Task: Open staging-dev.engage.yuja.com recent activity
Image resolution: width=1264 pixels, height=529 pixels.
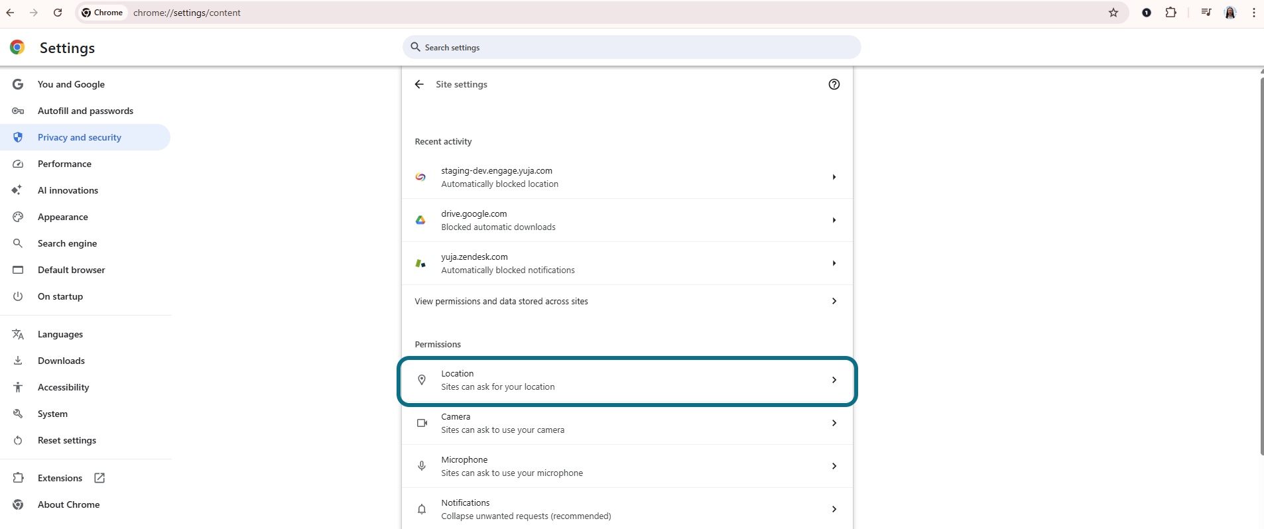Action: (627, 177)
